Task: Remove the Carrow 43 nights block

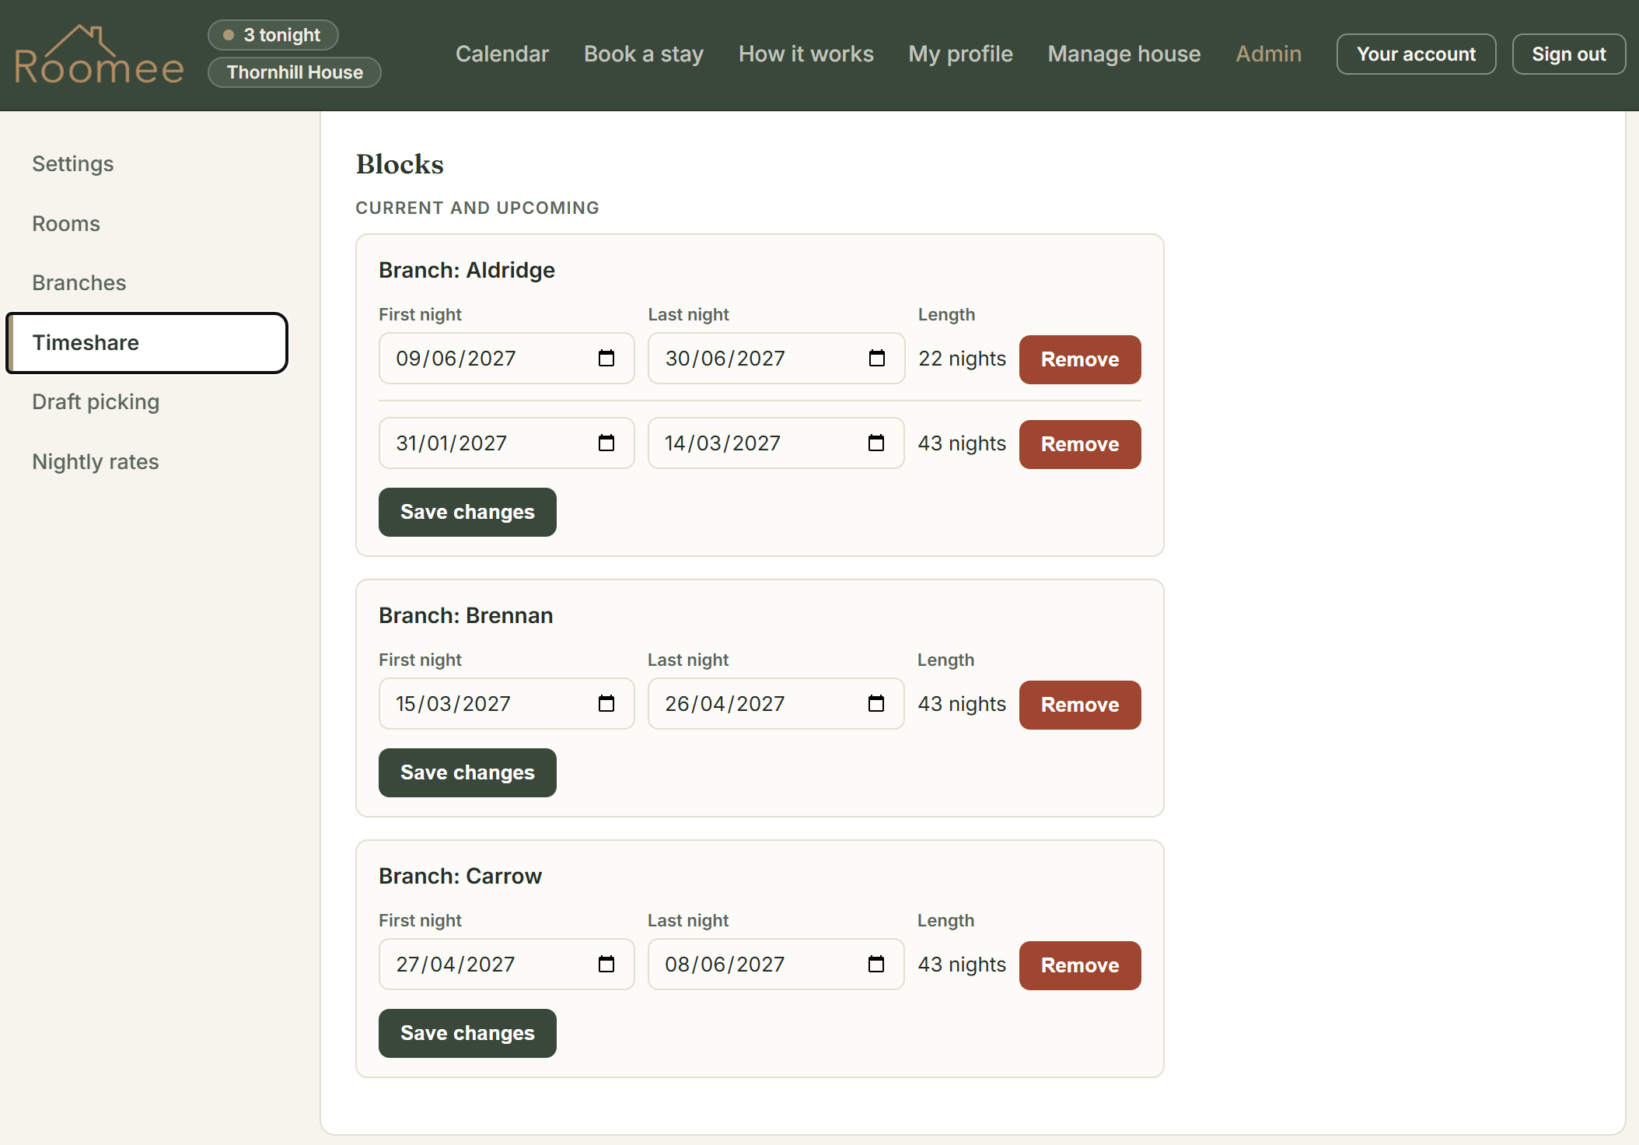Action: [x=1080, y=965]
